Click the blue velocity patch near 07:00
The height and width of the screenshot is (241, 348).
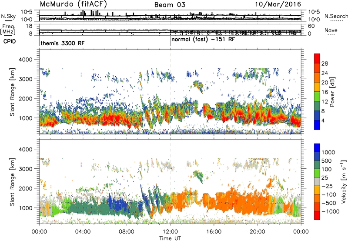click(117, 204)
